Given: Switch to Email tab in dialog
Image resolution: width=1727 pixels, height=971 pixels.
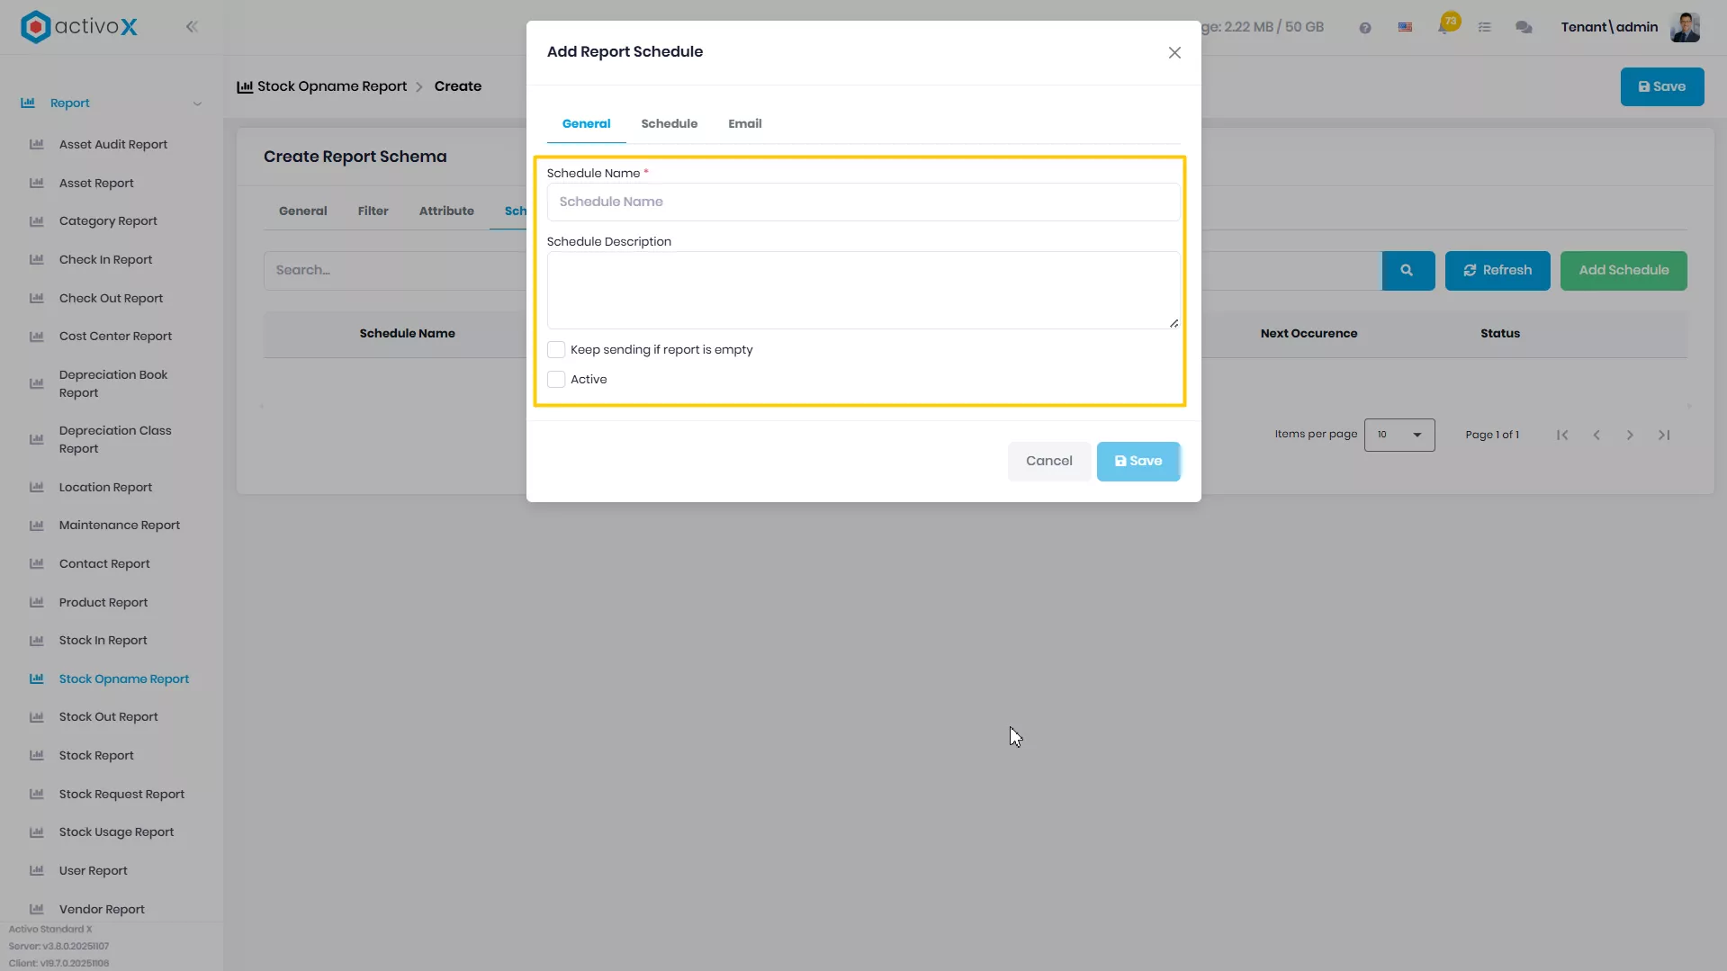Looking at the screenshot, I should point(744,123).
